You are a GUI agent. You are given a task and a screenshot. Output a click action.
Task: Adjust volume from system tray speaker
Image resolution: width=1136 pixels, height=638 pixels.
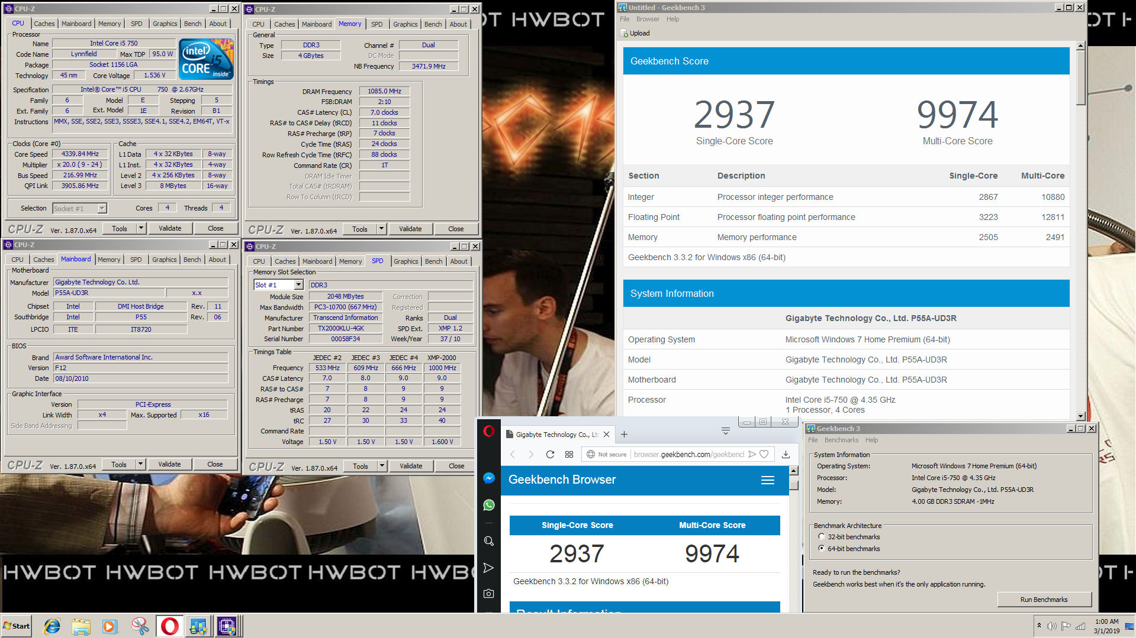[1051, 626]
